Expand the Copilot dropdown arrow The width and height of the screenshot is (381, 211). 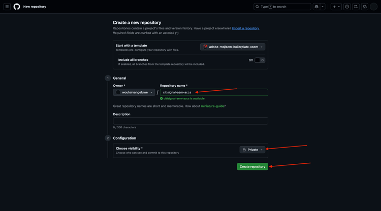[x=323, y=7]
